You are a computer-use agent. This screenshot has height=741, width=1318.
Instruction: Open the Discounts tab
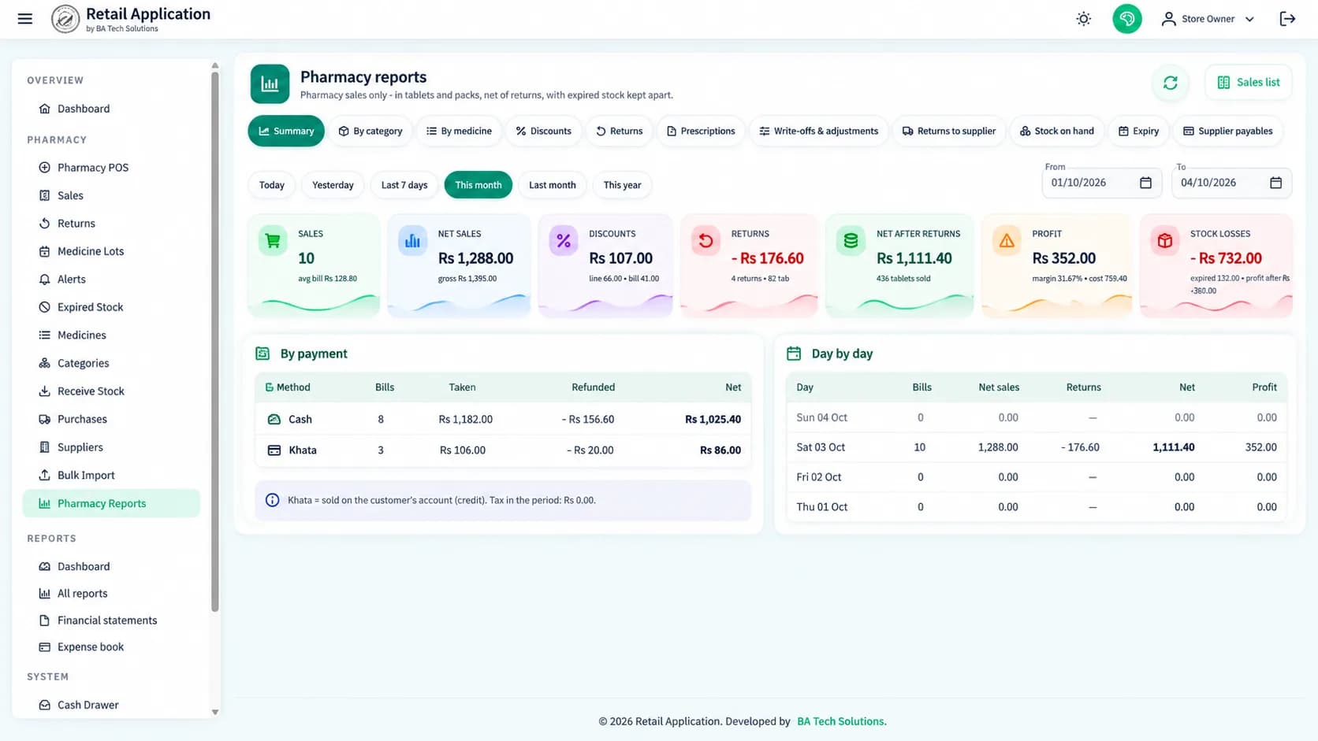[x=544, y=131]
